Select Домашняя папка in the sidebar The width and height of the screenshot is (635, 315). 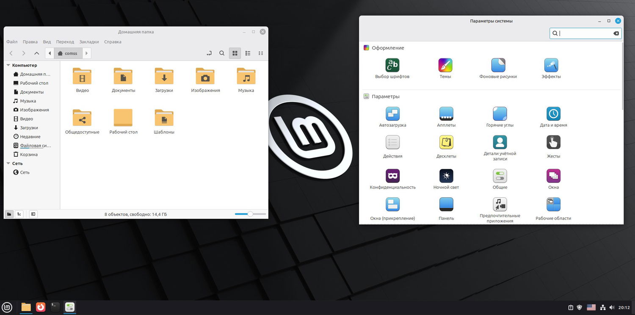32,74
